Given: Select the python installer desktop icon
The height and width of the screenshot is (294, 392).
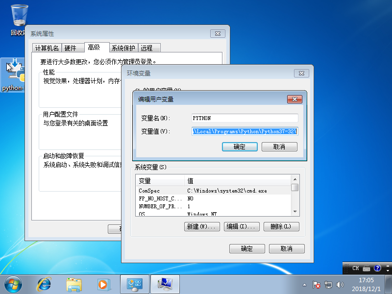Looking at the screenshot, I should [x=13, y=75].
